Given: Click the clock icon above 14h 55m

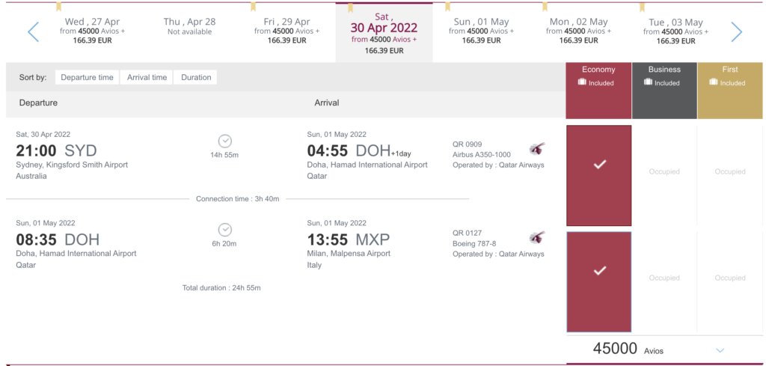Looking at the screenshot, I should (x=224, y=141).
